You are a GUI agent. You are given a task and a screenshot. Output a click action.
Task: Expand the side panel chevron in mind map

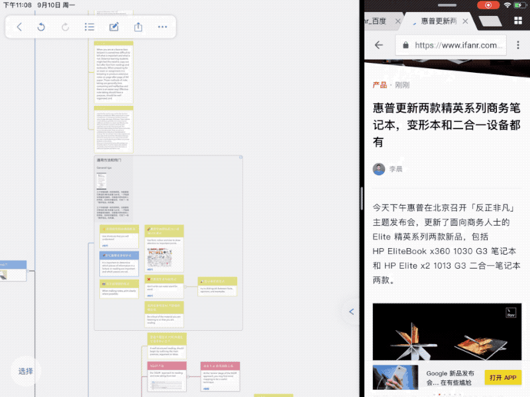tap(352, 312)
